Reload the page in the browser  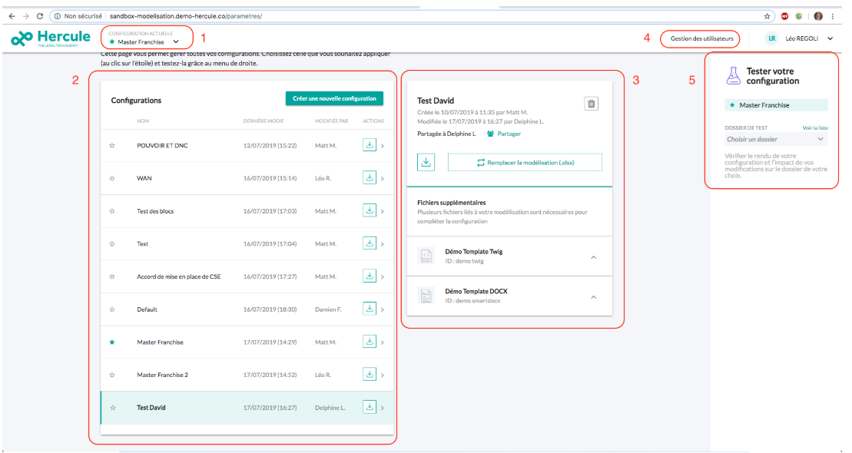[40, 16]
